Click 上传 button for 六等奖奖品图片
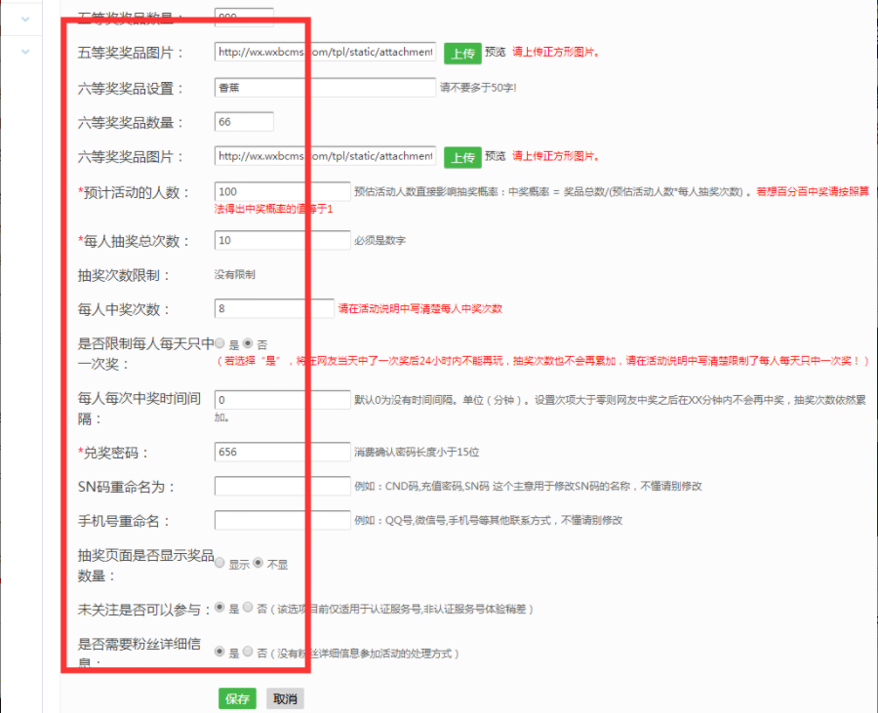 pyautogui.click(x=462, y=157)
